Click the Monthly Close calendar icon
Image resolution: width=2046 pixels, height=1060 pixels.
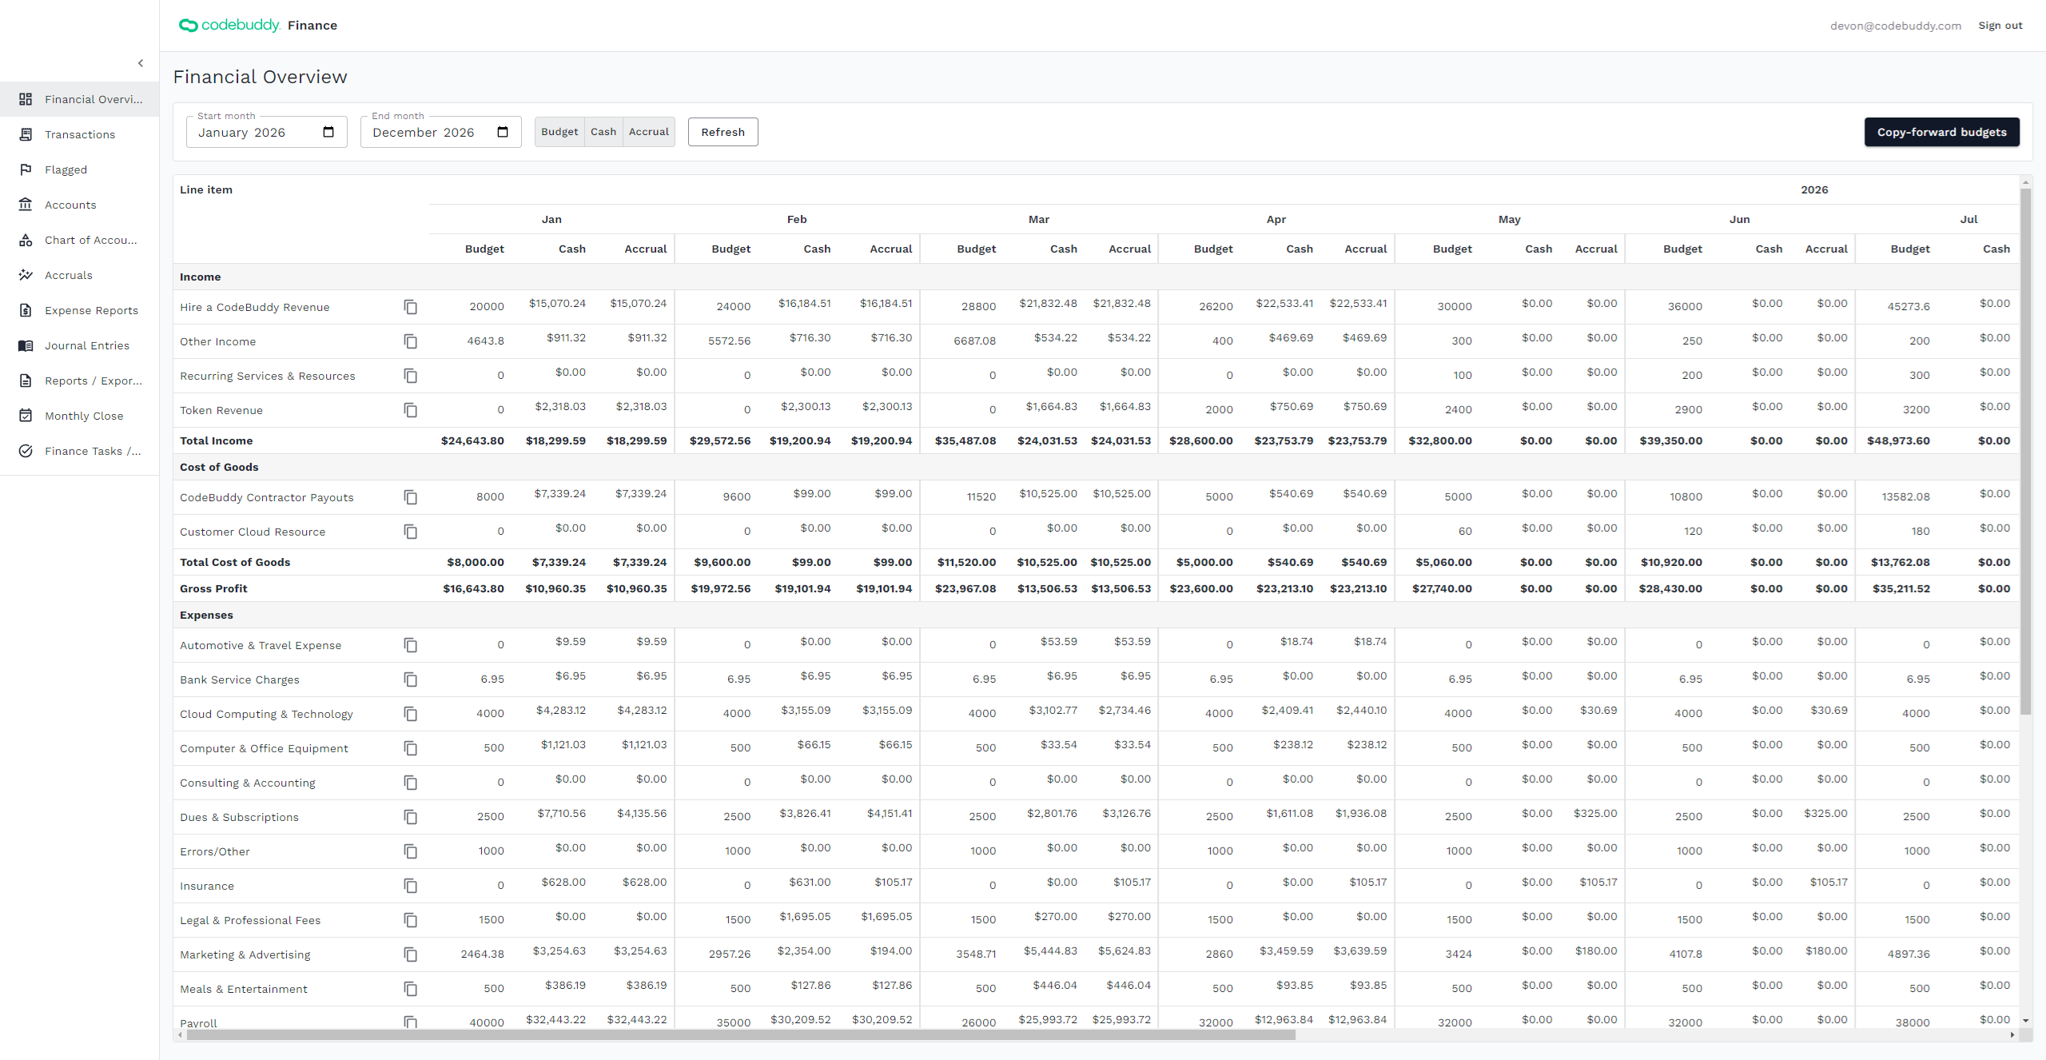(x=26, y=416)
